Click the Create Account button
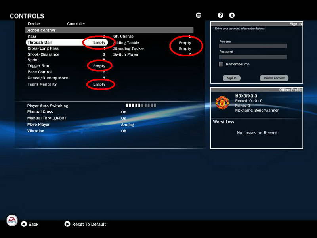317x238 pixels. 274,78
